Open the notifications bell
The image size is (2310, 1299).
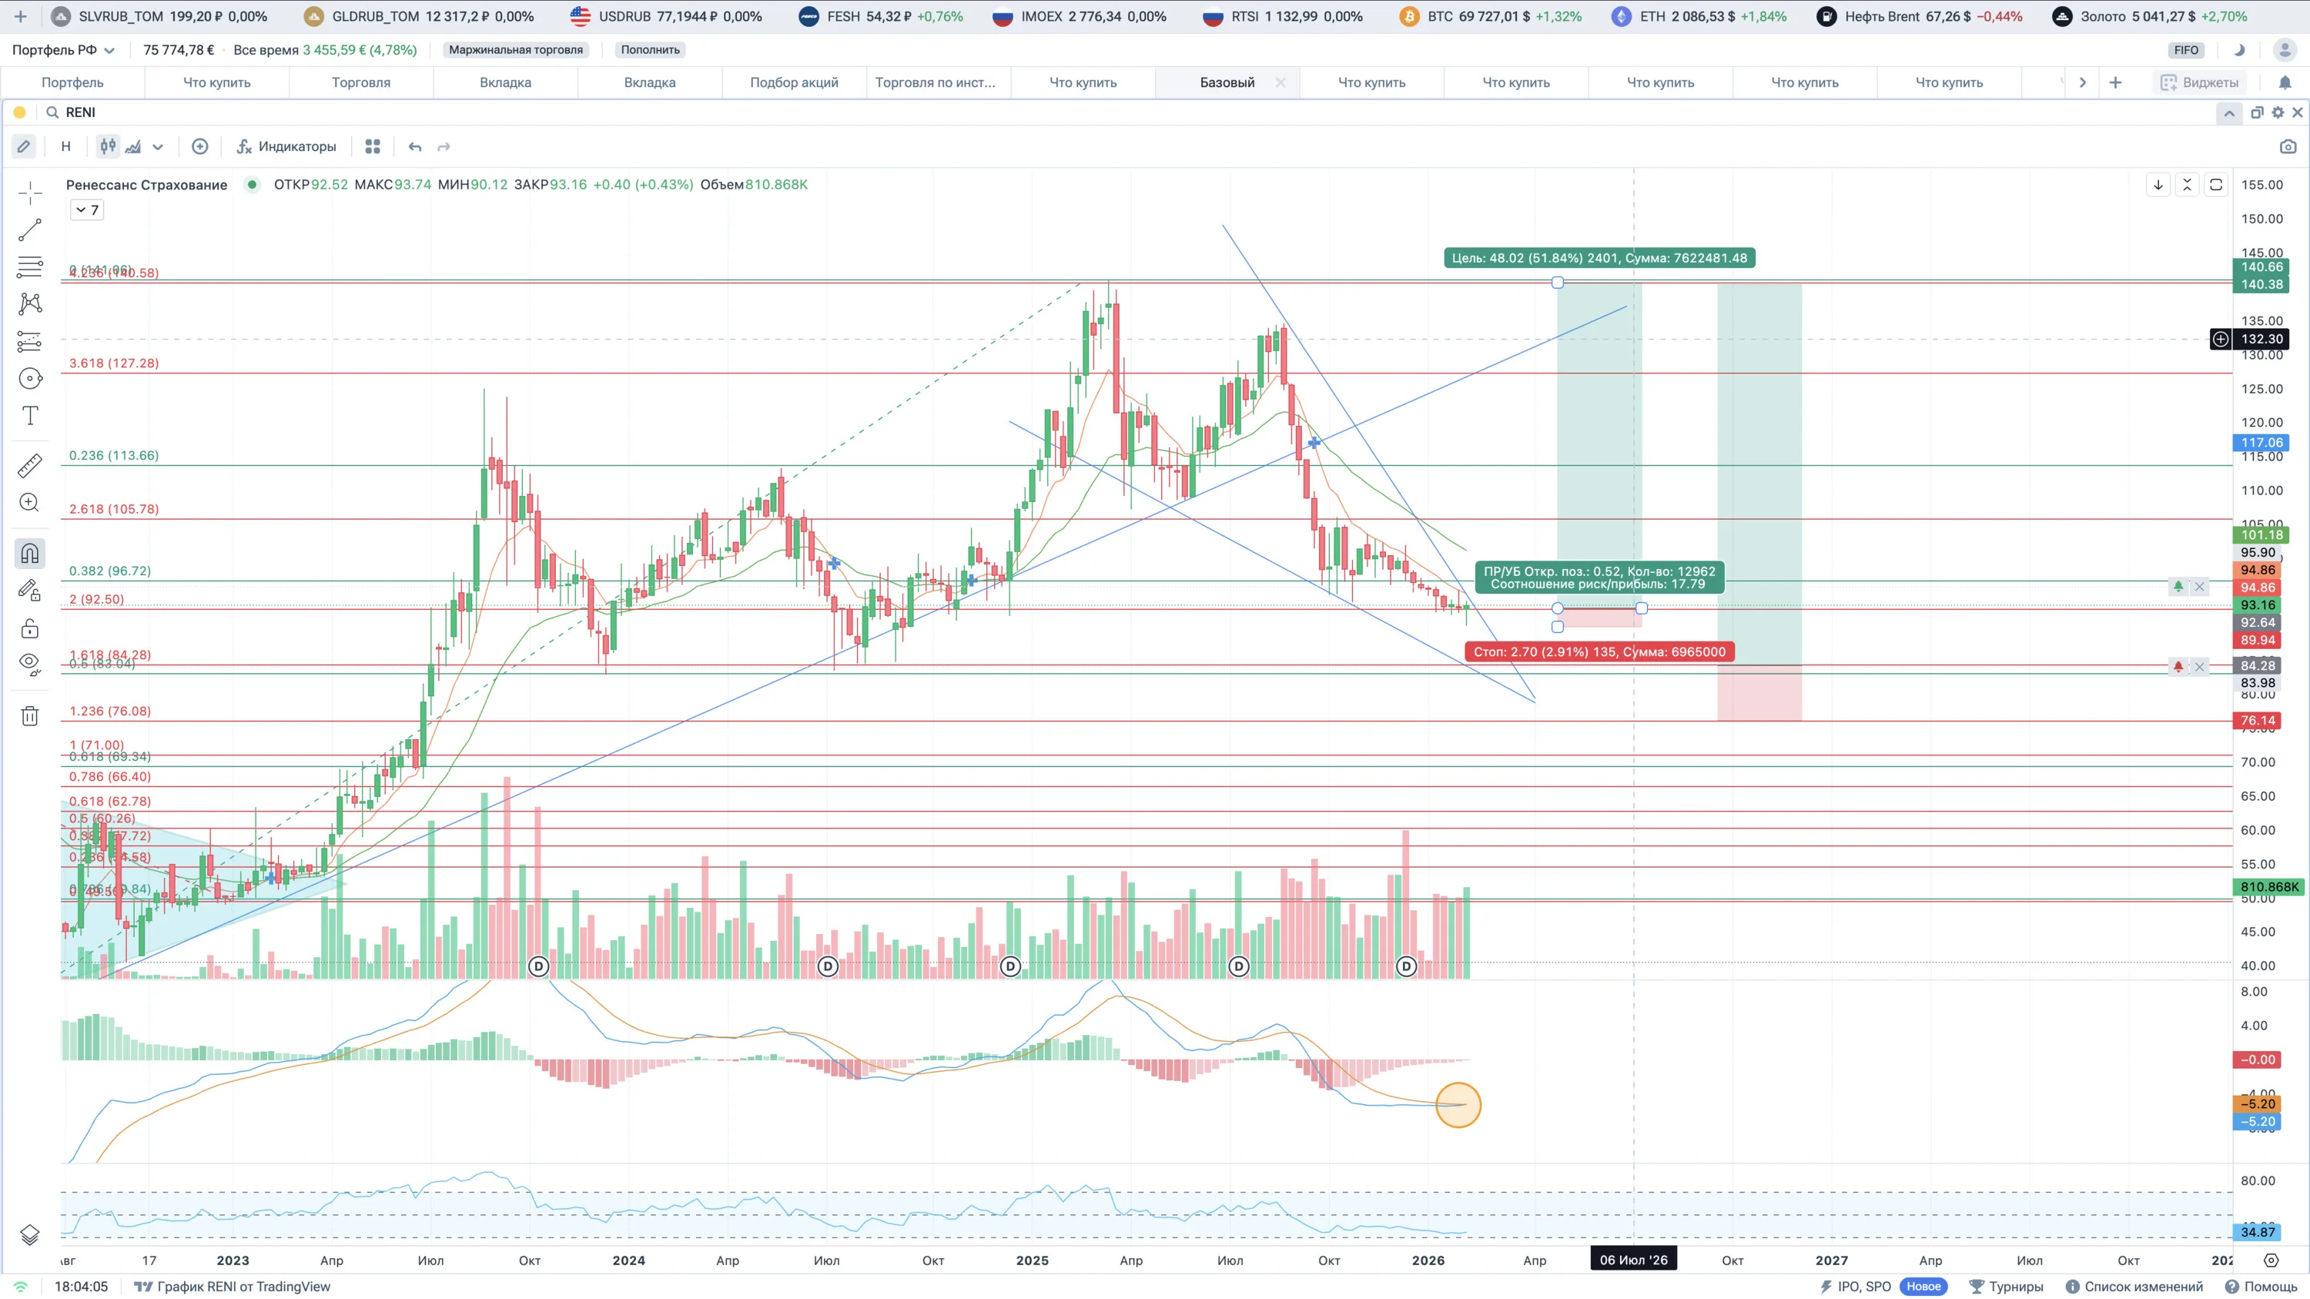click(x=2285, y=82)
